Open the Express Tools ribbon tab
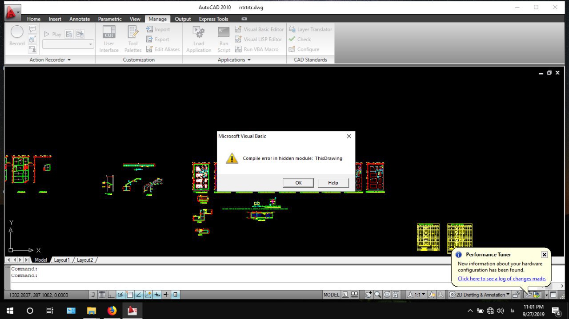 (213, 19)
